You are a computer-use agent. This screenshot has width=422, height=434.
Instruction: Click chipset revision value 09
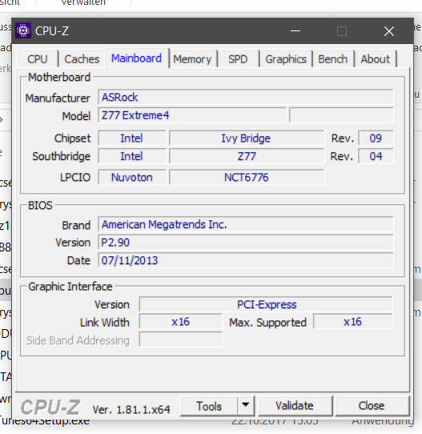tap(376, 138)
